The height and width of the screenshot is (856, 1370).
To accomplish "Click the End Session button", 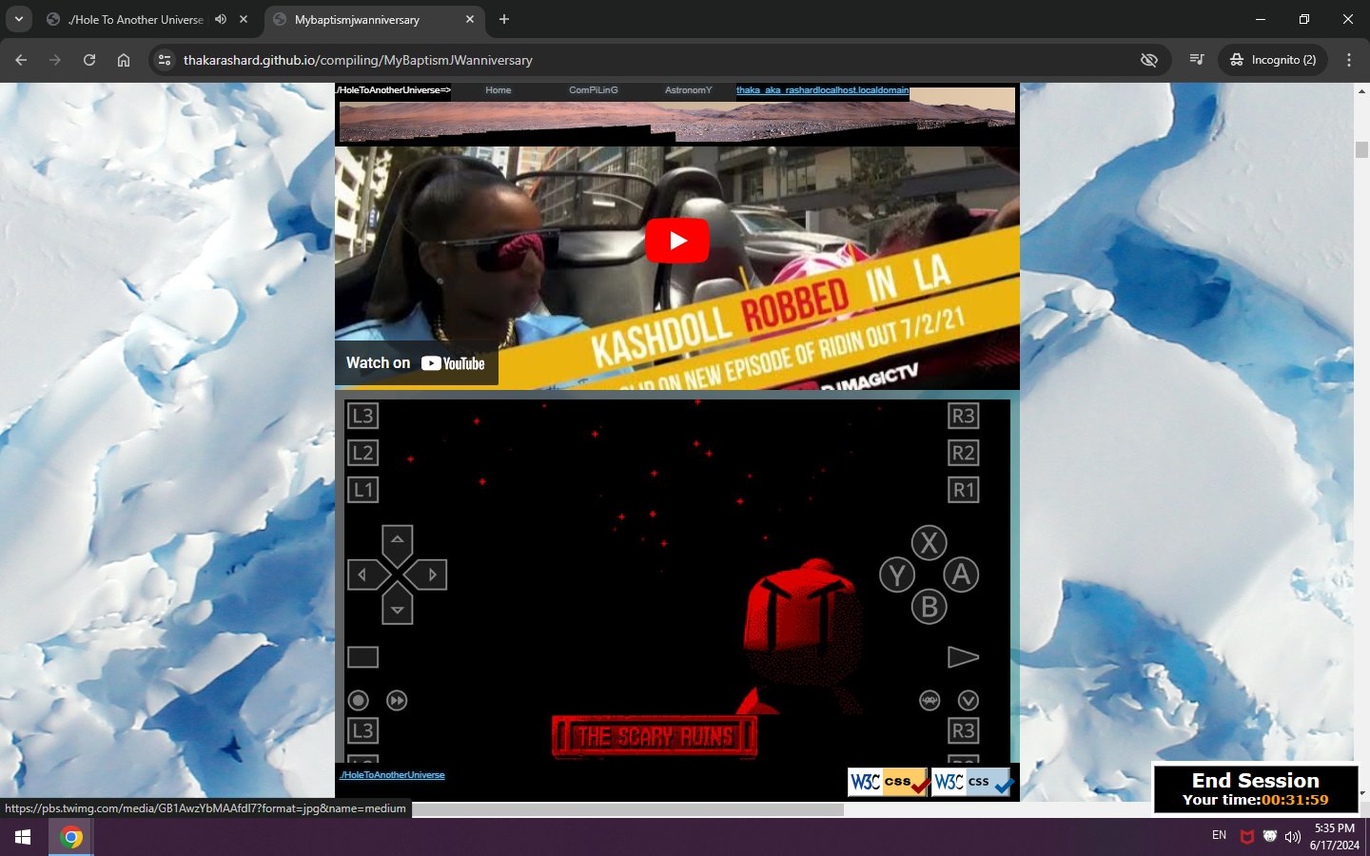I will tap(1256, 789).
